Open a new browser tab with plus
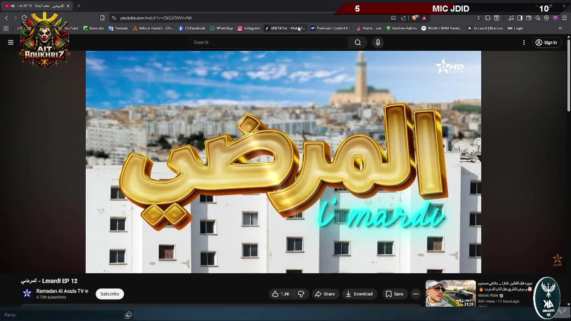Viewport: 571px width, 321px height. click(79, 6)
